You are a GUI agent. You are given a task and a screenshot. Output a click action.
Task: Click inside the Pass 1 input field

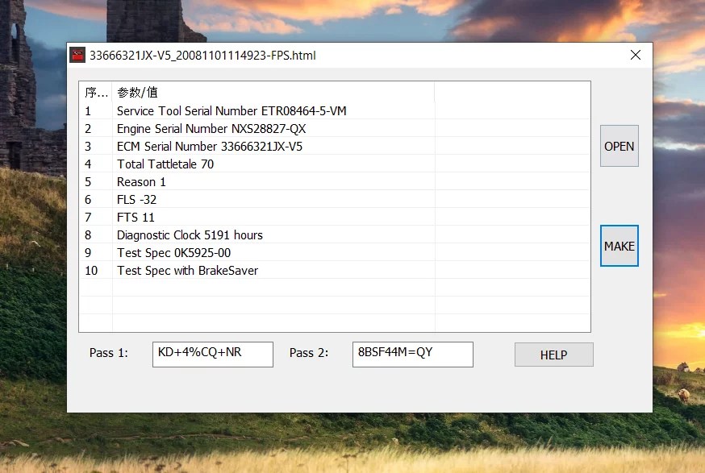212,354
